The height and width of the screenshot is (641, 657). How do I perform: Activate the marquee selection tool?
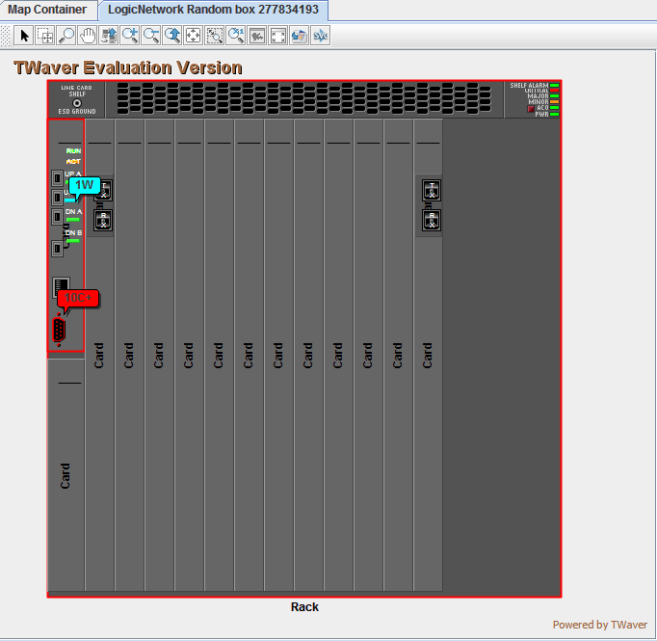[x=45, y=36]
